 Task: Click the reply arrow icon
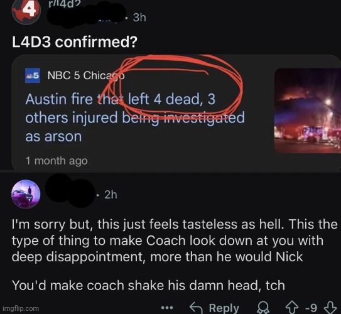196,308
